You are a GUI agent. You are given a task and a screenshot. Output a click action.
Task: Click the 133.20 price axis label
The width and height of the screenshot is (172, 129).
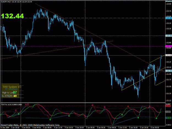pyautogui.click(x=169, y=29)
